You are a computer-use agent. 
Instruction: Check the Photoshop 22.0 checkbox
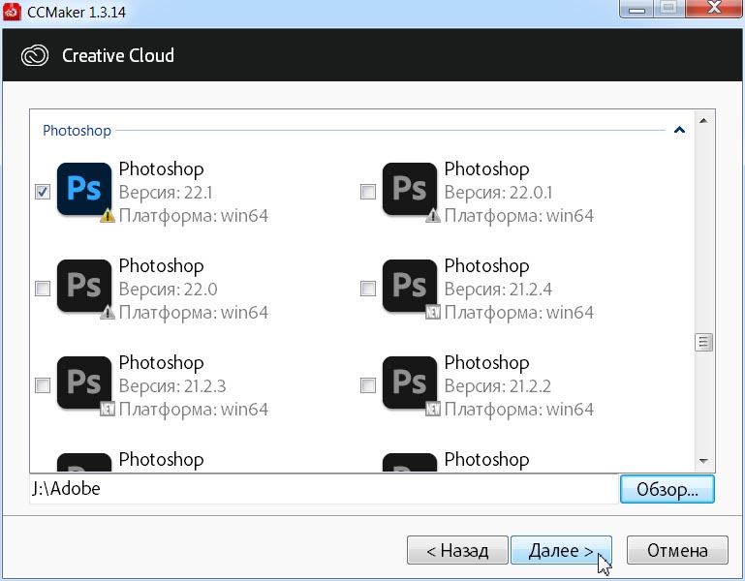43,289
